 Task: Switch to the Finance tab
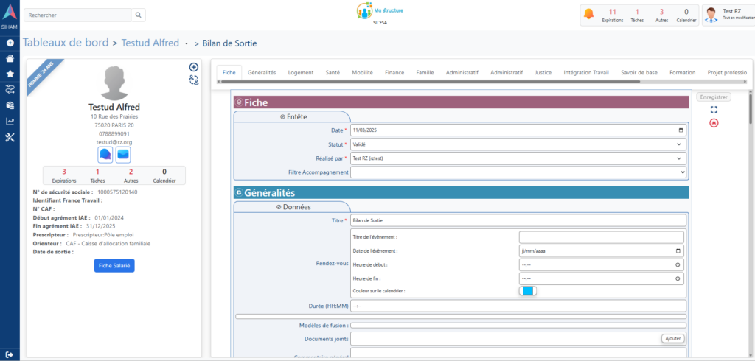(x=394, y=73)
